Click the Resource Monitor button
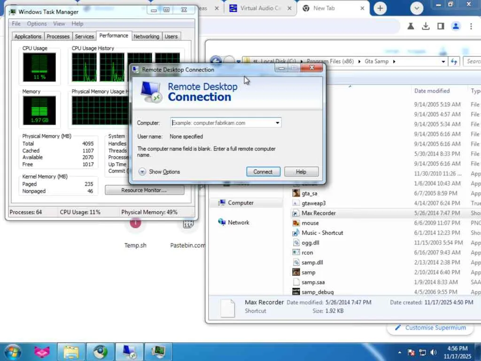 pyautogui.click(x=144, y=190)
